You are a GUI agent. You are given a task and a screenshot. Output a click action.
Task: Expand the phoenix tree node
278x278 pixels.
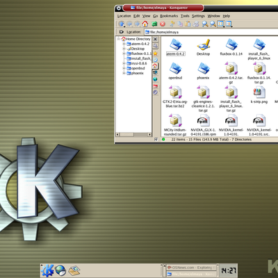tap(124, 73)
